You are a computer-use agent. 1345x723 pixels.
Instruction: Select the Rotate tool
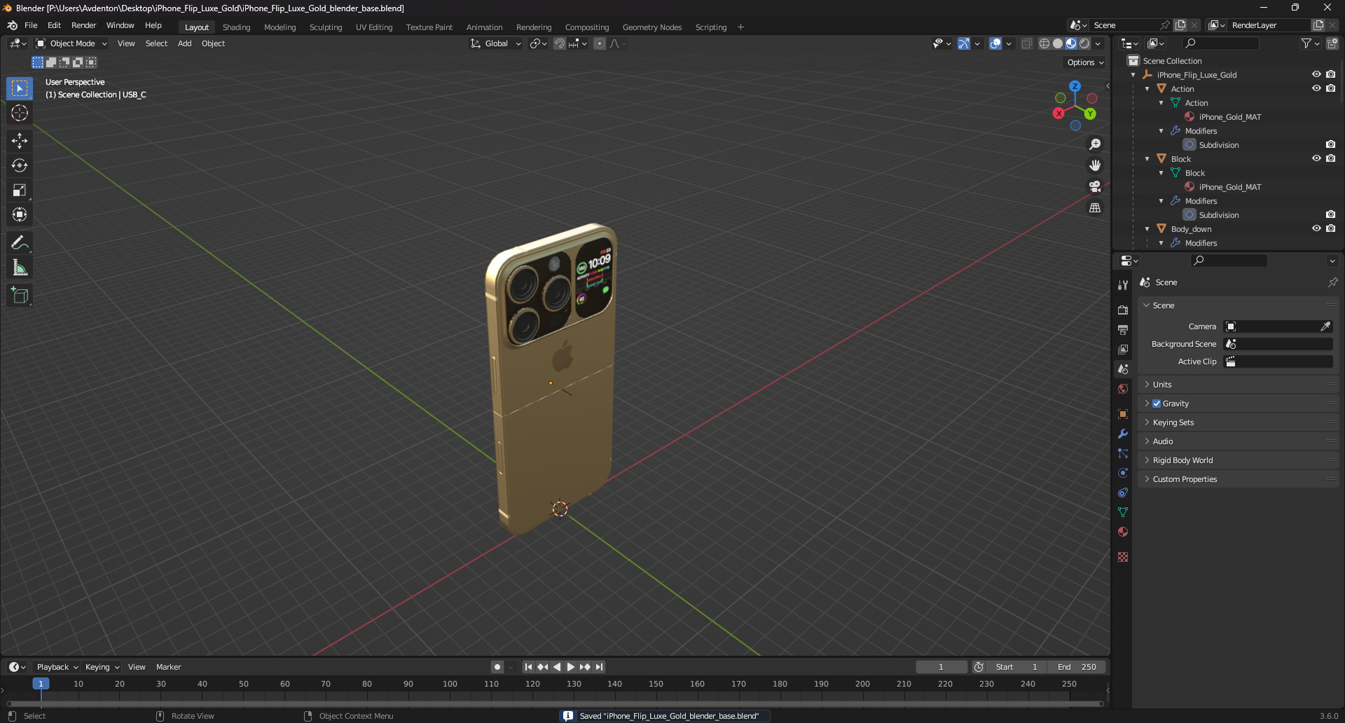click(20, 165)
